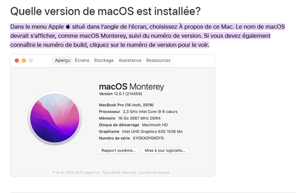Minimize the window with the yellow button

[24, 61]
